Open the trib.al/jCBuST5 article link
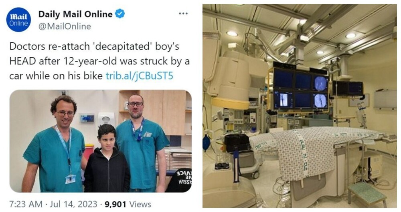Image resolution: width=401 pixels, height=212 pixels. pos(140,76)
